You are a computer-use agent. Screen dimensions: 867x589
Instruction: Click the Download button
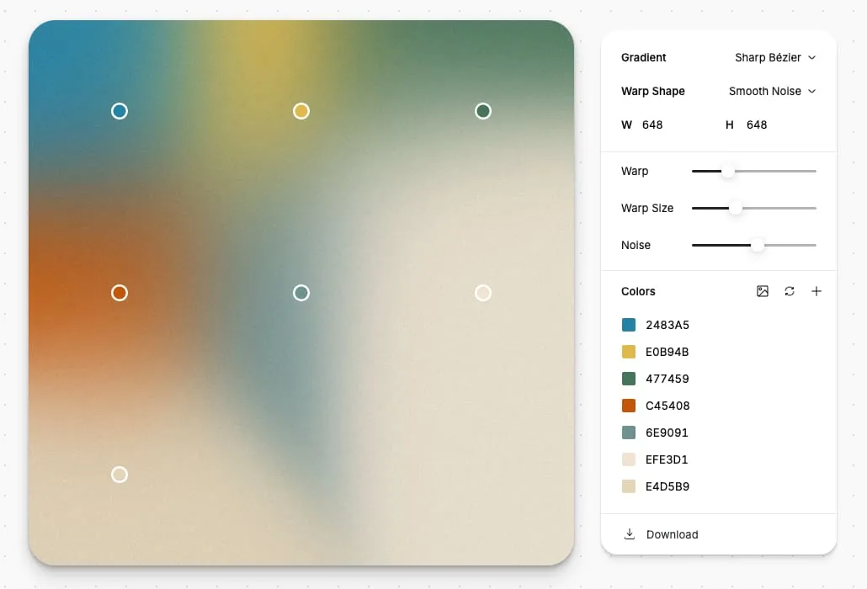[x=672, y=533]
